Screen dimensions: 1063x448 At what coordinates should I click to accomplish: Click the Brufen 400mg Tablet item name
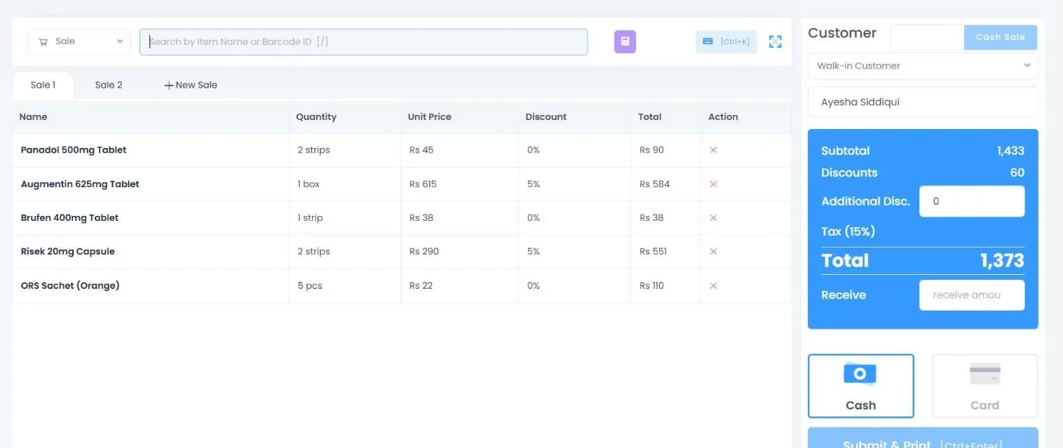(69, 218)
